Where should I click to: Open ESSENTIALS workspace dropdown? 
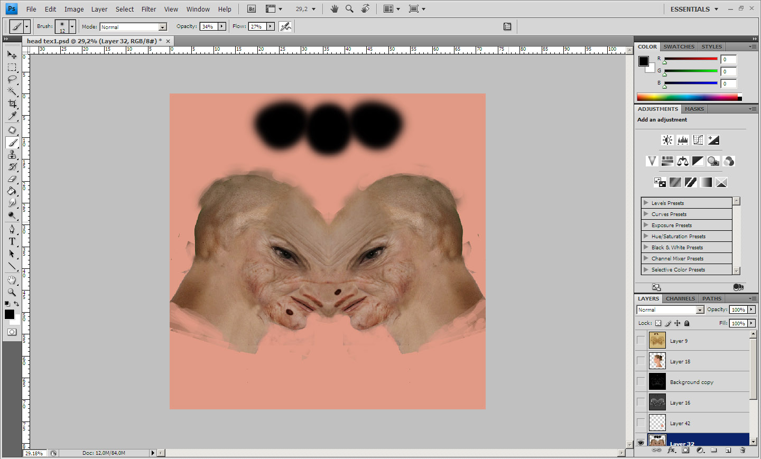click(694, 9)
